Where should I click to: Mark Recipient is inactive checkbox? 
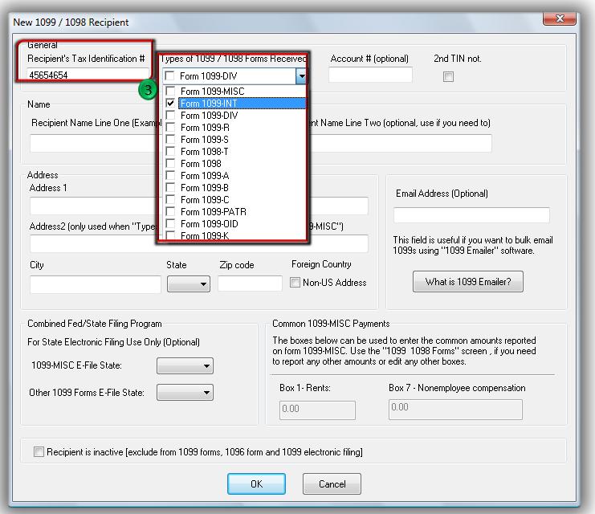tap(39, 451)
